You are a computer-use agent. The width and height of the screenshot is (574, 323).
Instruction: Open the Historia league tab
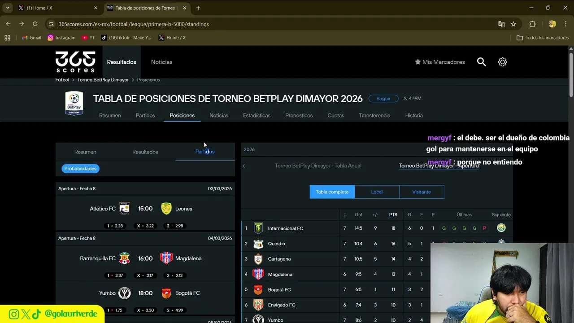tap(414, 115)
